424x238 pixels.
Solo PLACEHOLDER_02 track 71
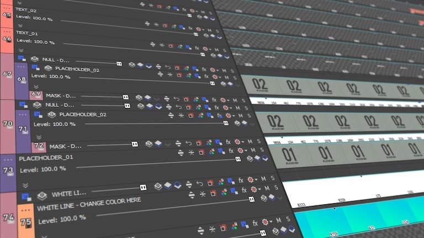point(249,116)
